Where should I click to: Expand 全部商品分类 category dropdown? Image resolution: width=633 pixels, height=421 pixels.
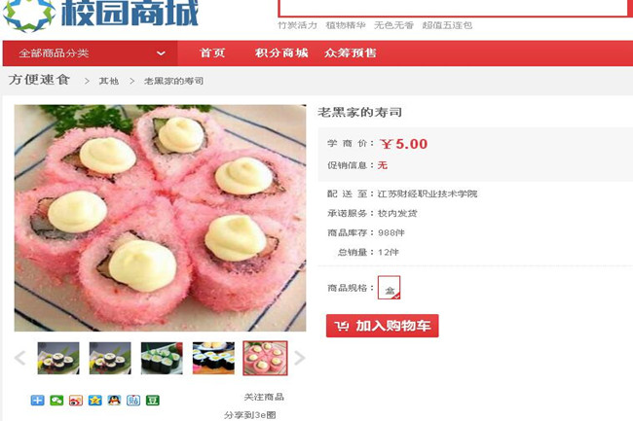pyautogui.click(x=90, y=53)
